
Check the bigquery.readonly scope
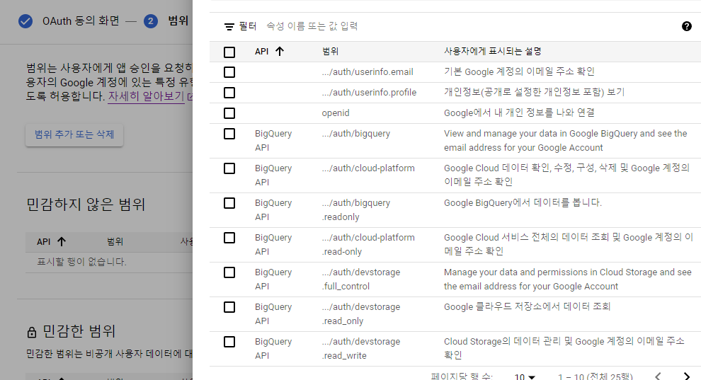[229, 203]
